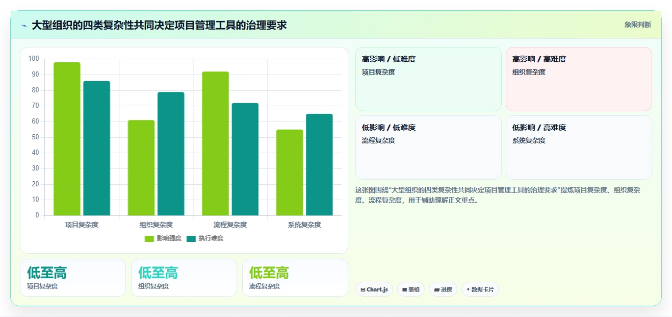The height and width of the screenshot is (317, 672).
Task: Click the 表格 tag chip
Action: [411, 289]
